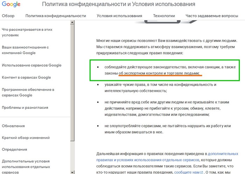Screen dimensions: 245x174
Task: Go to the Технологии tab
Action: coord(164,16)
